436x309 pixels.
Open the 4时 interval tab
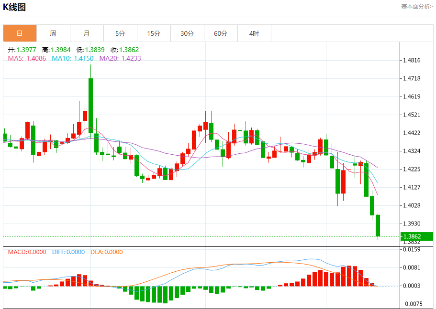pyautogui.click(x=254, y=33)
